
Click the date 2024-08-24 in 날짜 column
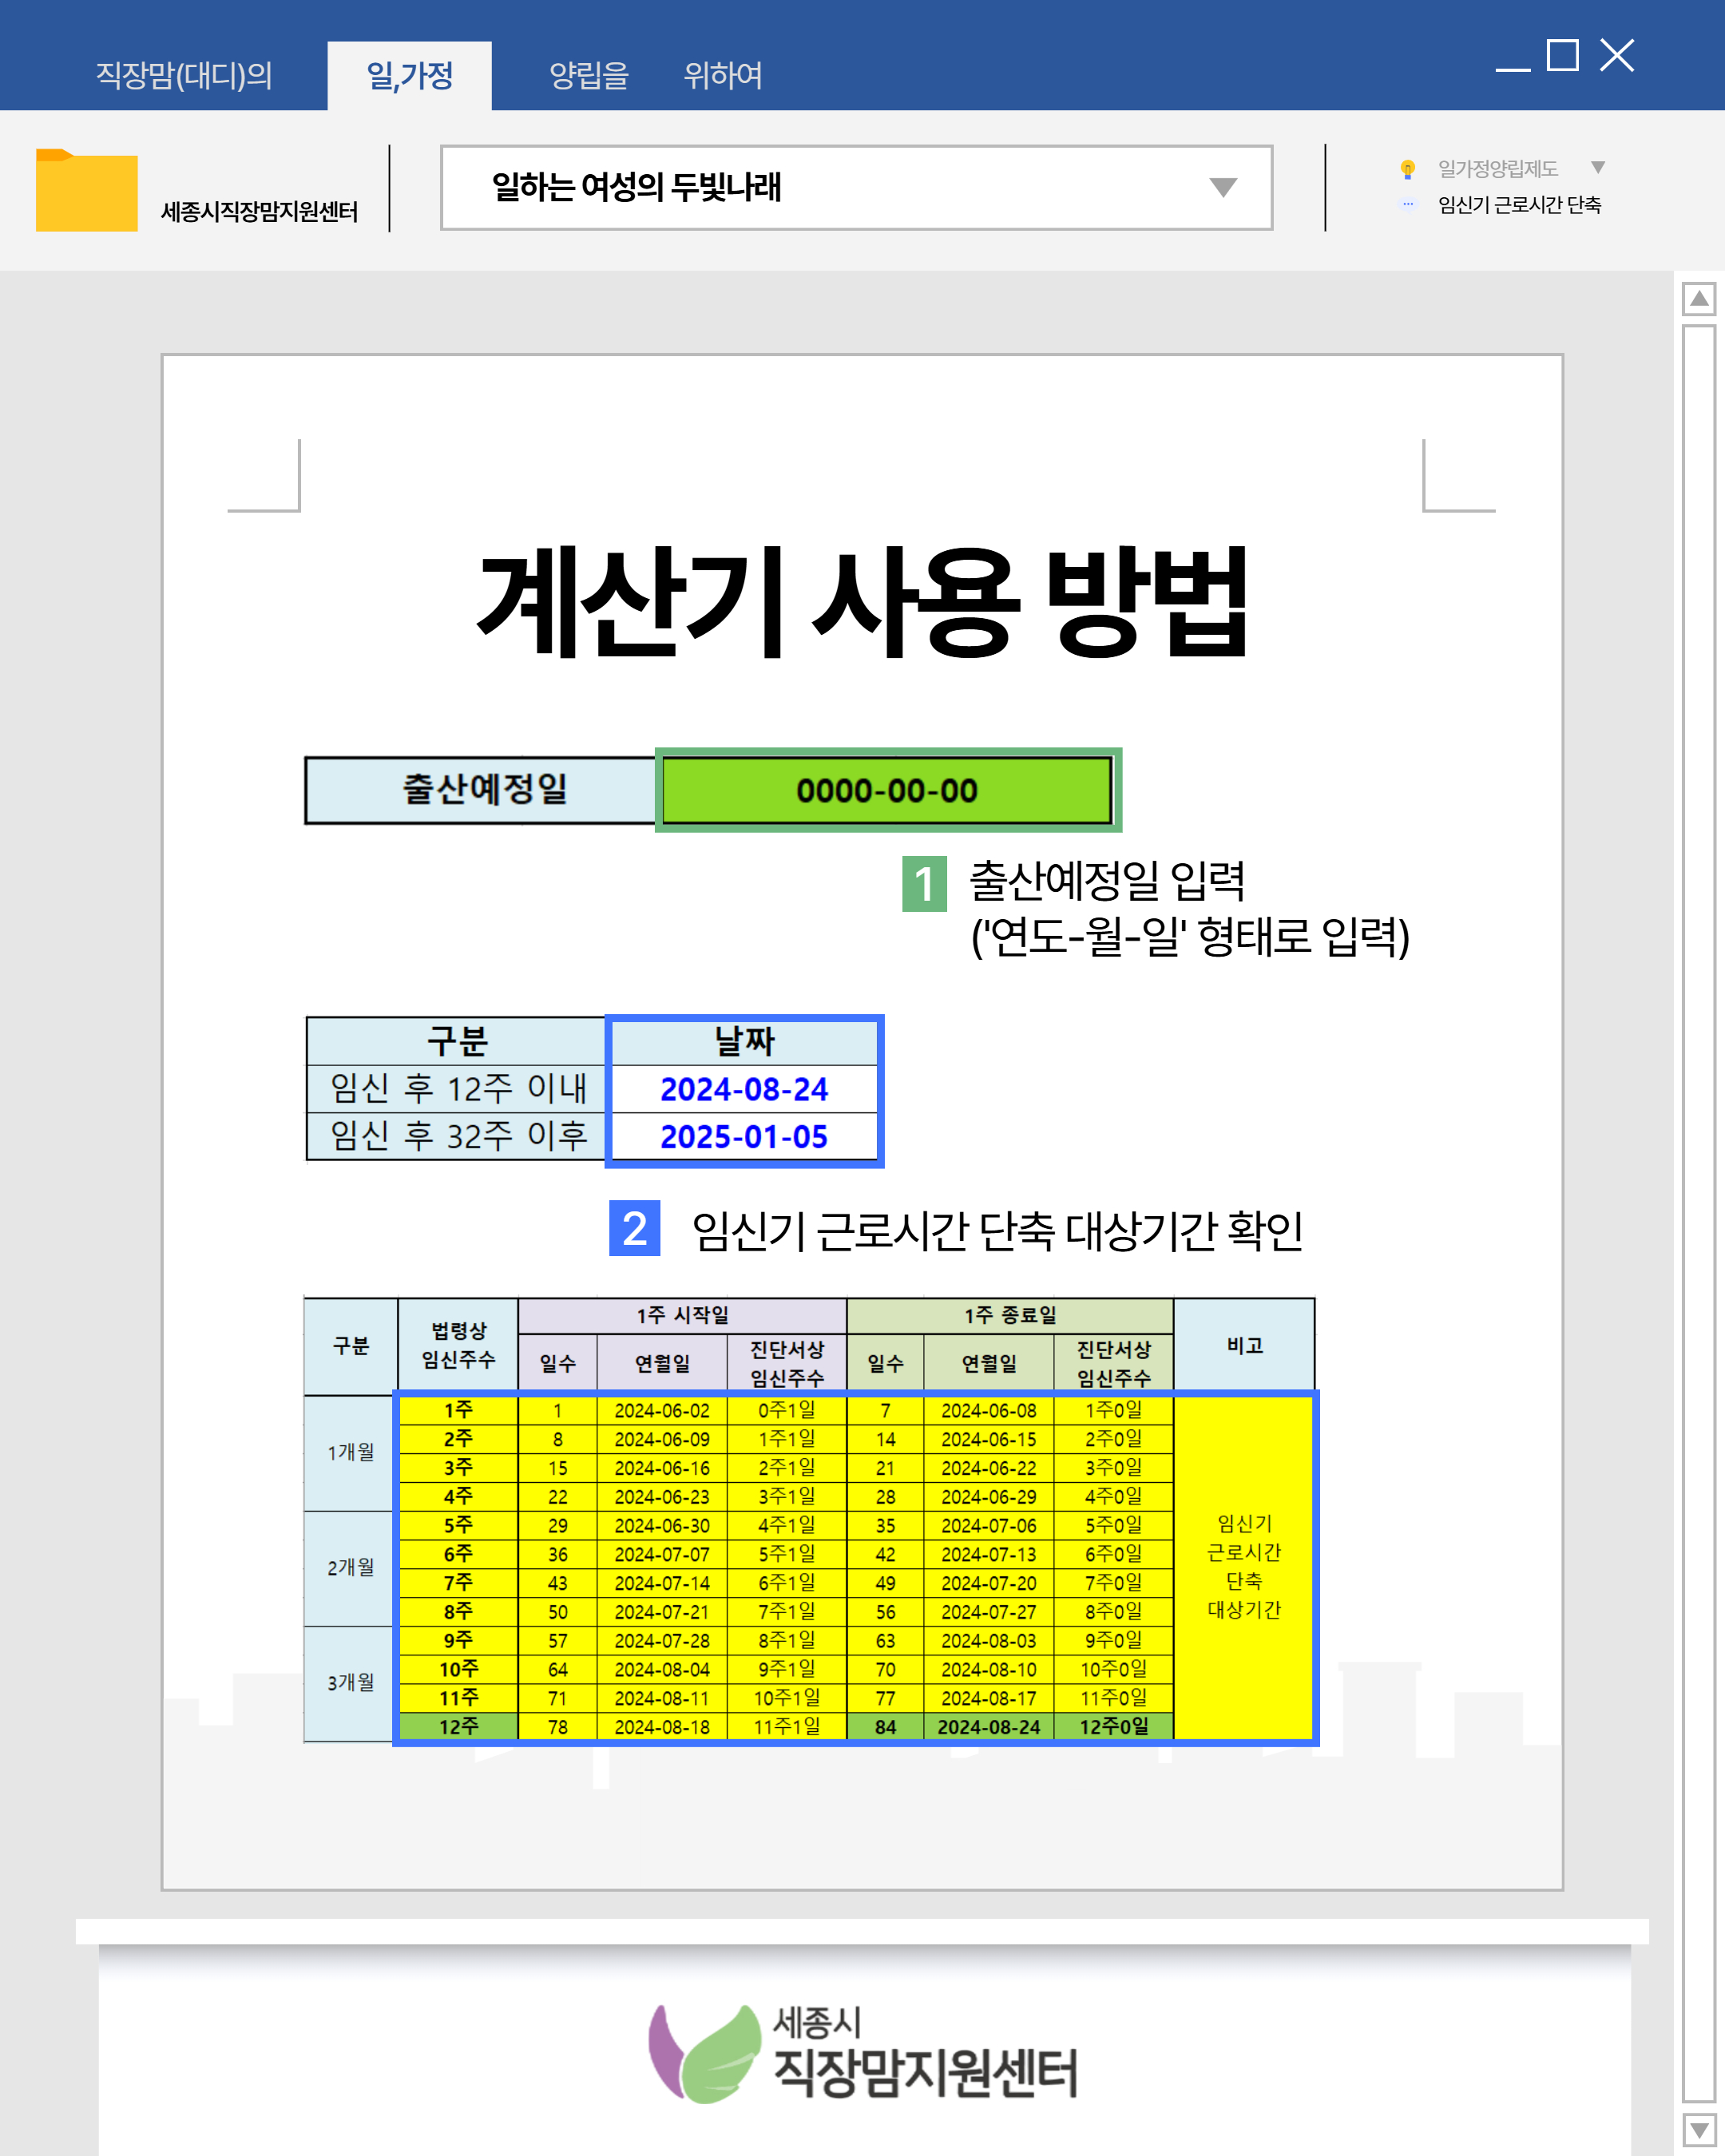744,1089
